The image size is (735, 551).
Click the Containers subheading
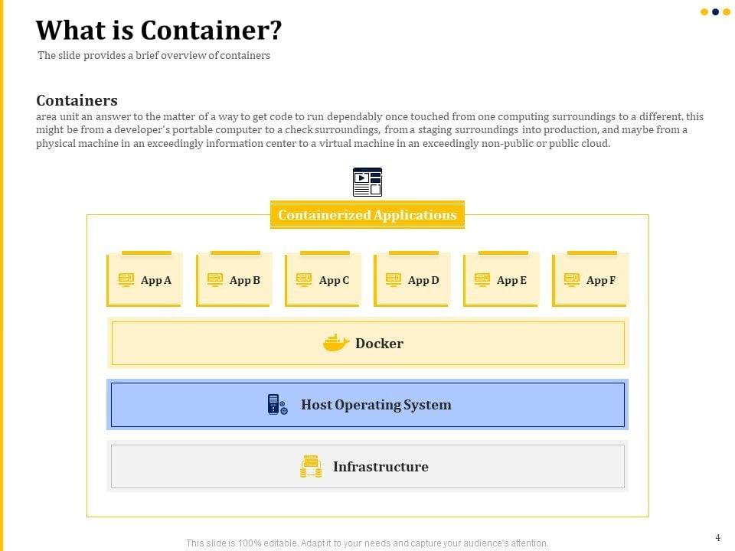pos(77,100)
